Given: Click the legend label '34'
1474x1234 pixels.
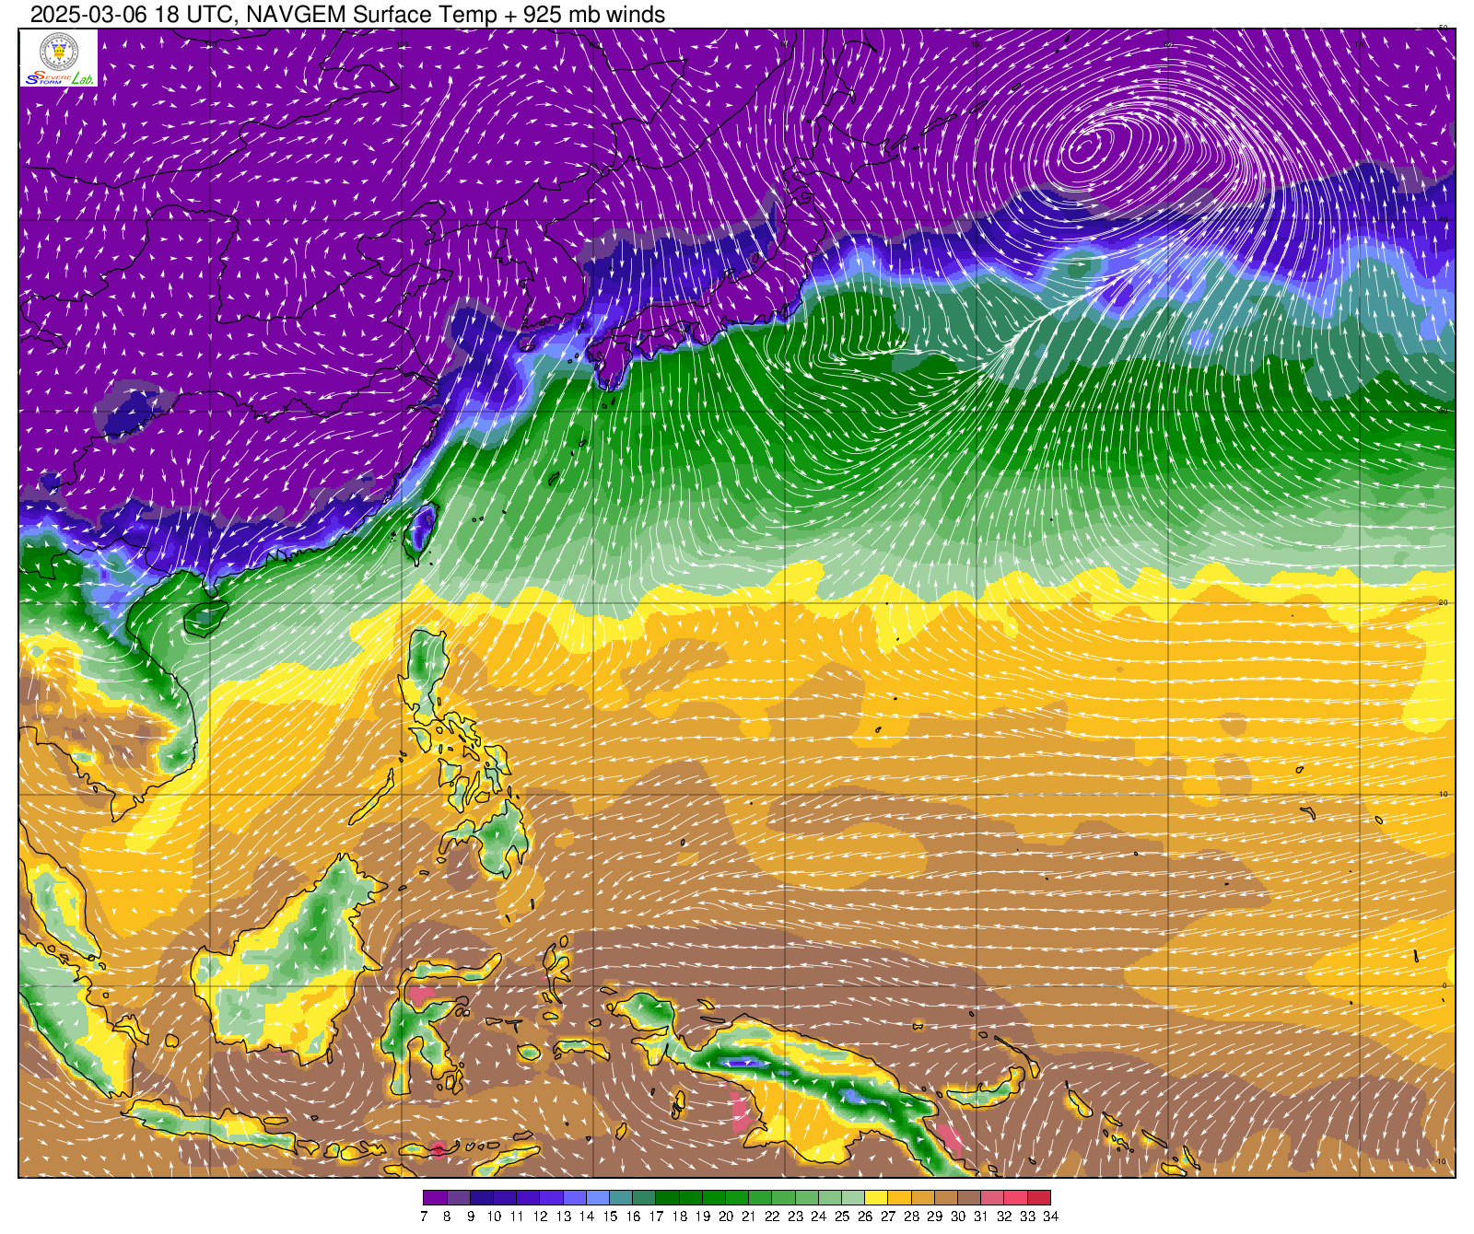Looking at the screenshot, I should 1051,1217.
